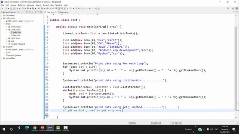Expand the collection_b package node
Viewport: 239px width, 134px height.
click(7, 27)
